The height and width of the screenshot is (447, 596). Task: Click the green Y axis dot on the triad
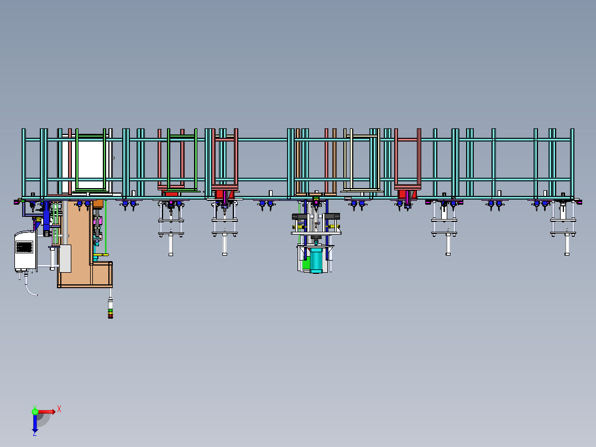[x=35, y=411]
